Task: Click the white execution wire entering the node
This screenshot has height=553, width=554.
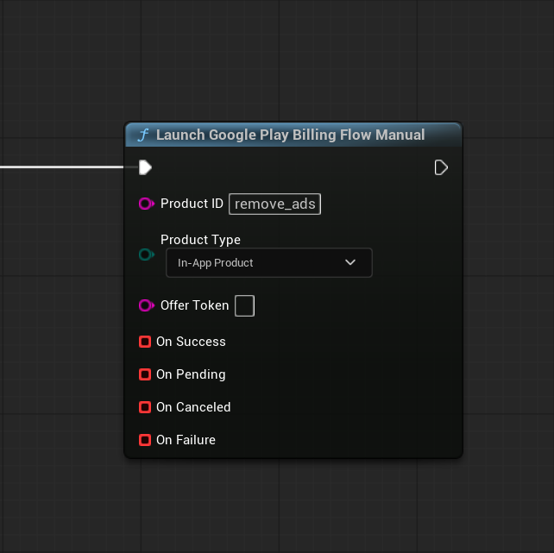Action: click(62, 167)
